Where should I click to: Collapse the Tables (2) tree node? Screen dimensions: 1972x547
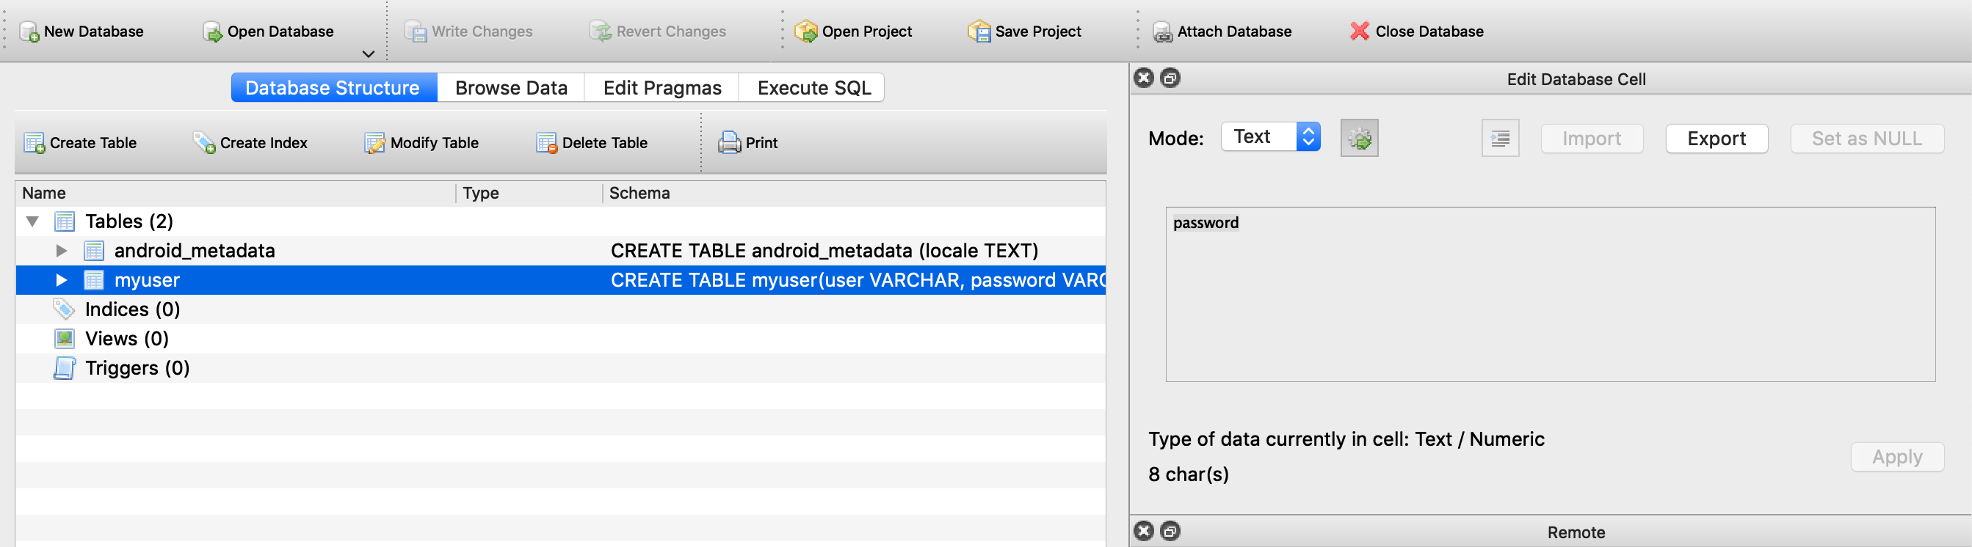(32, 222)
